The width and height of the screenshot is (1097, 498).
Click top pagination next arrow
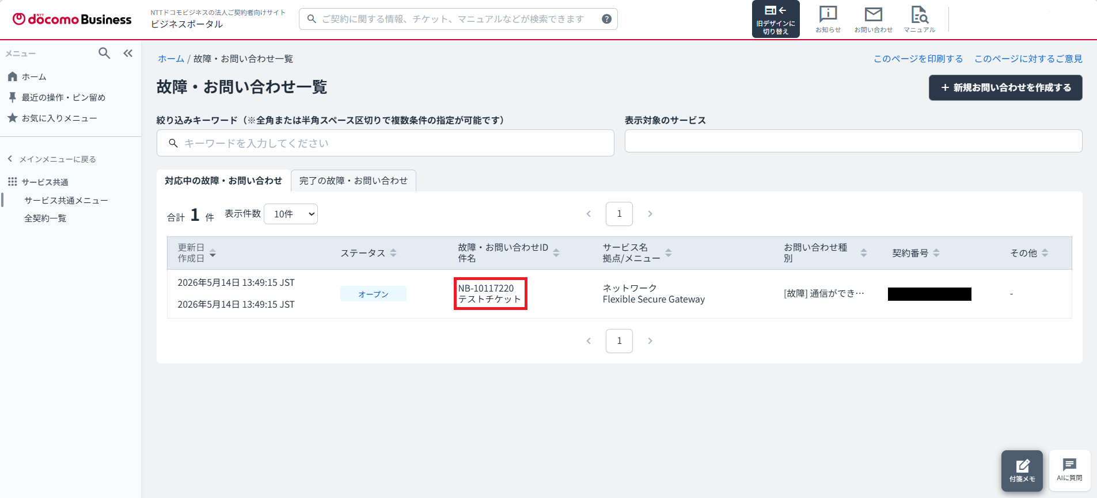coord(650,214)
